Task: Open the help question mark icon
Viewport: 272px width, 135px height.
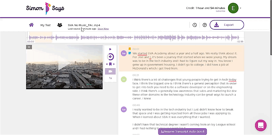Action: click(205, 25)
